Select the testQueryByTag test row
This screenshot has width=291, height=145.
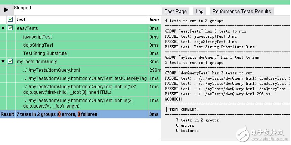click(80, 78)
